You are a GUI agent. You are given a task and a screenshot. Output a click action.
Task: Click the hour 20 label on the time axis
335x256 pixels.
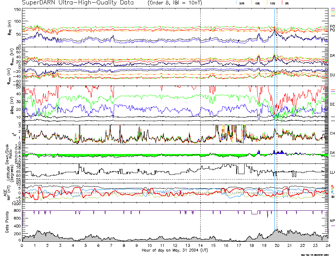[277, 245]
